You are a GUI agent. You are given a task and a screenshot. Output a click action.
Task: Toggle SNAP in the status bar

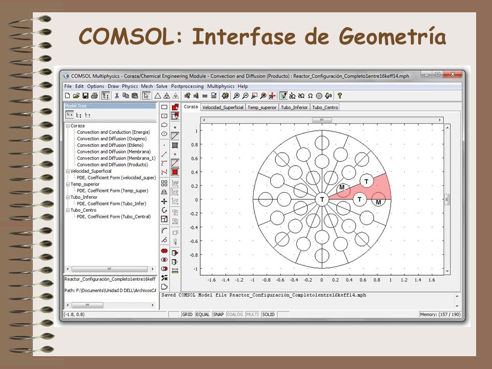point(218,314)
